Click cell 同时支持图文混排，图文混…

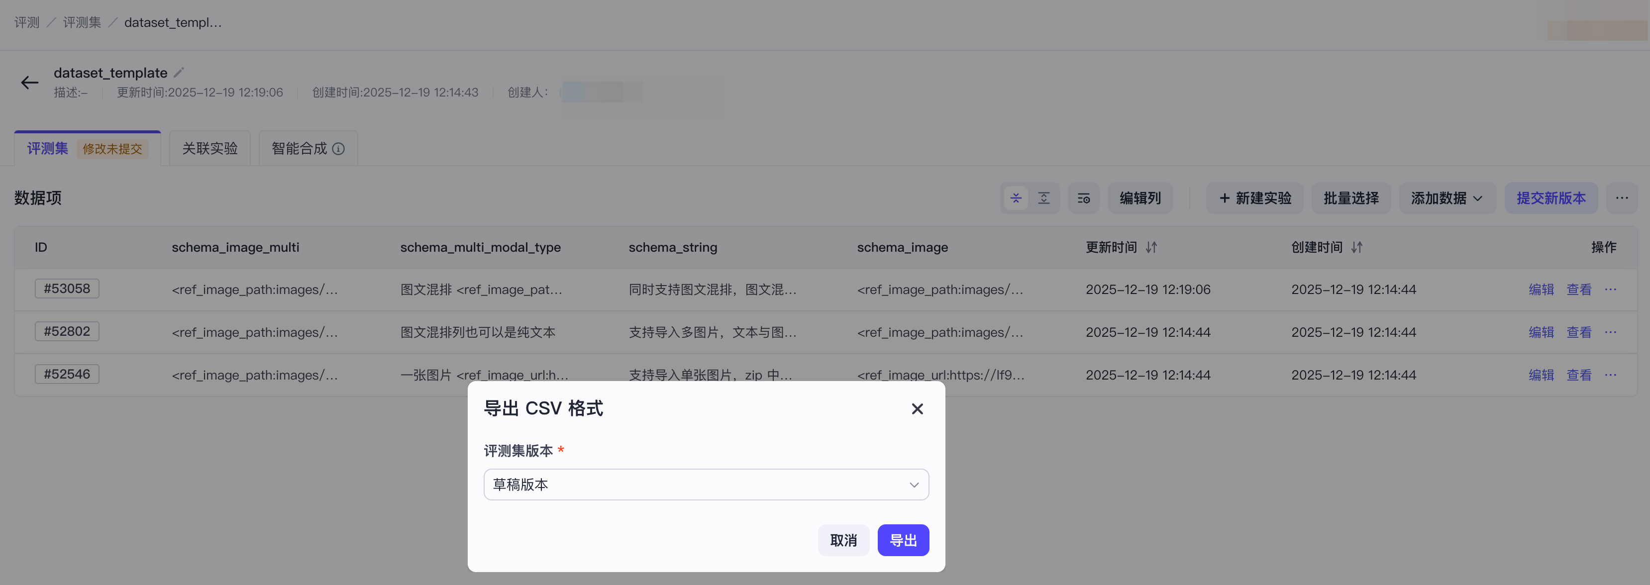click(712, 290)
